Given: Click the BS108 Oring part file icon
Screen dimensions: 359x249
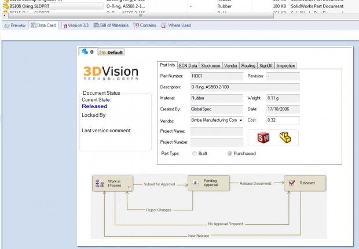Looking at the screenshot, I should 6,6.
